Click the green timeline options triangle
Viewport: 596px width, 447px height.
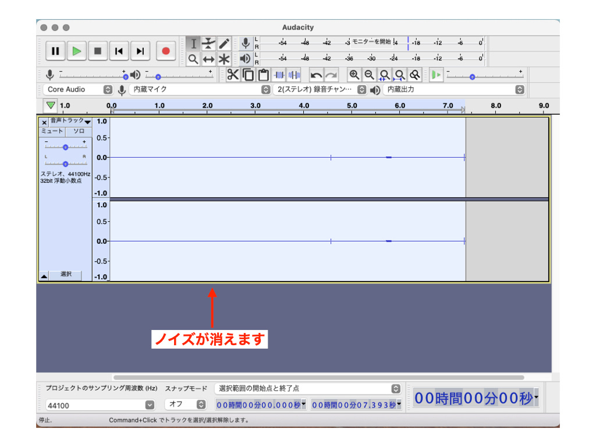[51, 105]
